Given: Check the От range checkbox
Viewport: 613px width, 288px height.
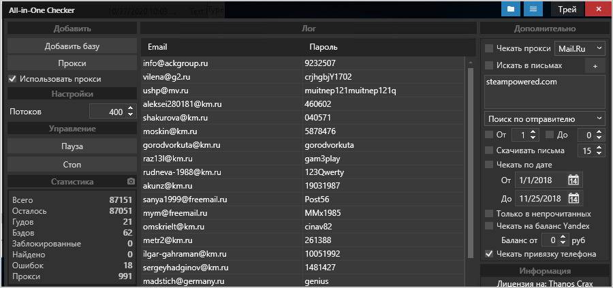Looking at the screenshot, I should point(488,135).
